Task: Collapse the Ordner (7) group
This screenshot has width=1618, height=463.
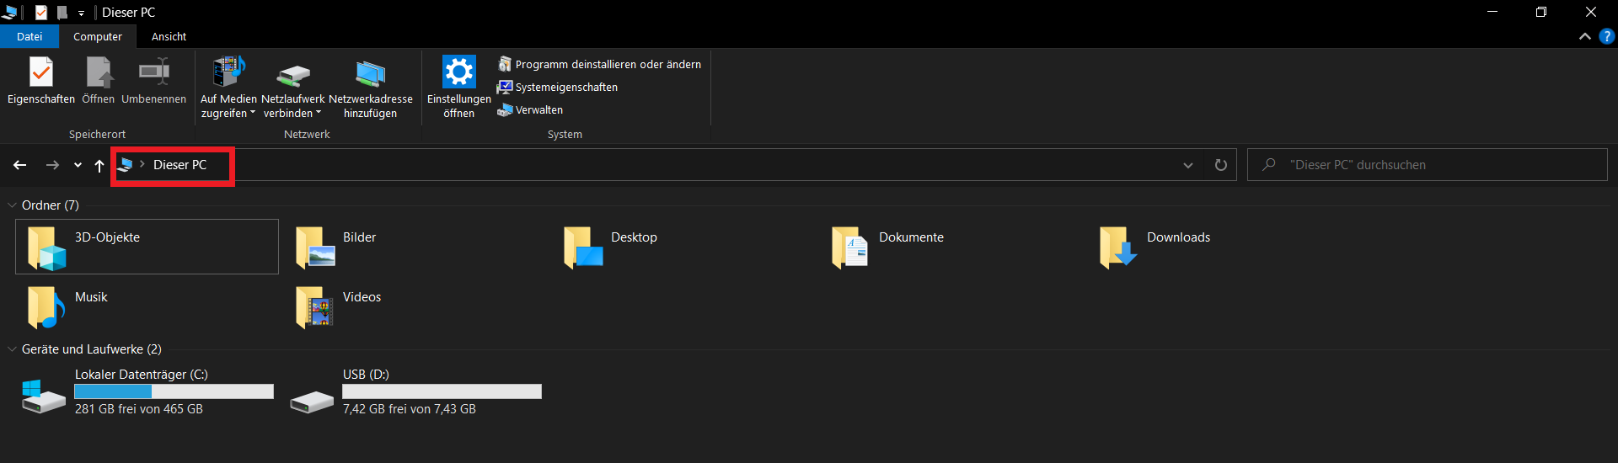Action: (12, 205)
